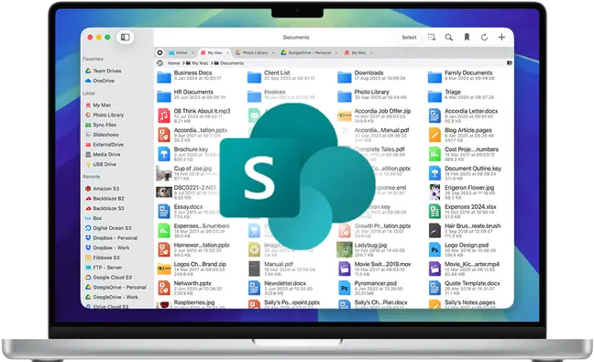Click the Expenses 2024.xlsx spreadsheet icon
This screenshot has width=594, height=362.
point(434,212)
